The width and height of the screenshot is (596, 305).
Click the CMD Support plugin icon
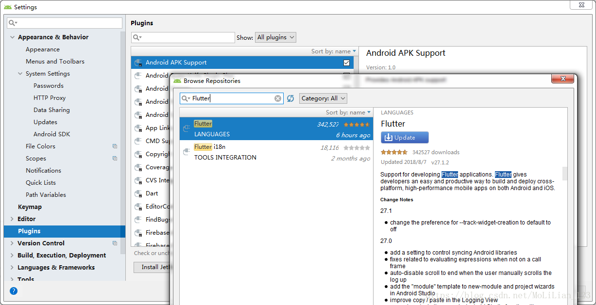coord(138,141)
